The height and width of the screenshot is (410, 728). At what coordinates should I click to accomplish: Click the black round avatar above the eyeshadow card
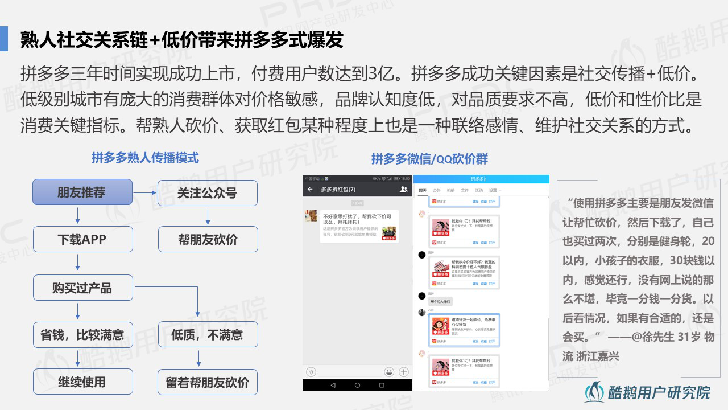422,254
